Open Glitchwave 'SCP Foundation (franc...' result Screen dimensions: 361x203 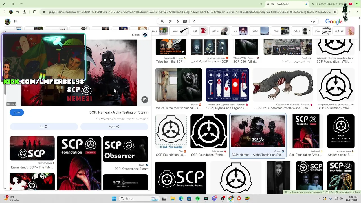(x=209, y=131)
